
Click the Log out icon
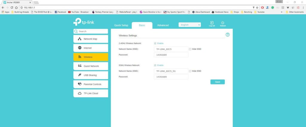pos(212,23)
